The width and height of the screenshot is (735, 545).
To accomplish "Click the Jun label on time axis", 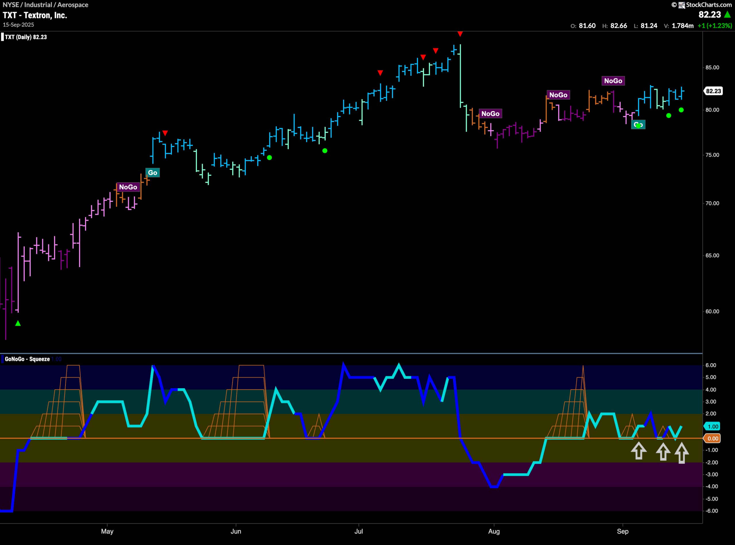I will click(x=236, y=531).
